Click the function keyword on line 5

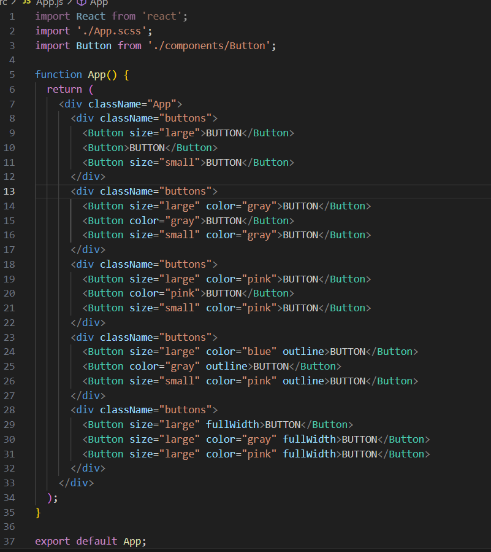click(x=58, y=75)
